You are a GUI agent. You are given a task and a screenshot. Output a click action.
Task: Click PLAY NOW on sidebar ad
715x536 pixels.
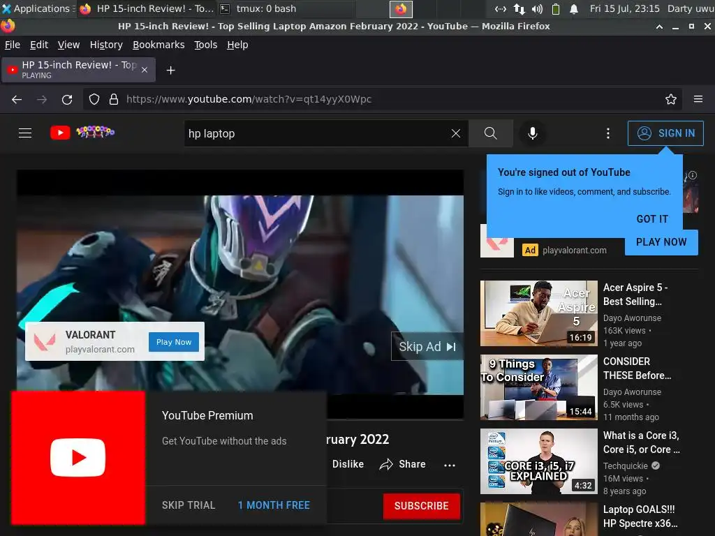661,242
